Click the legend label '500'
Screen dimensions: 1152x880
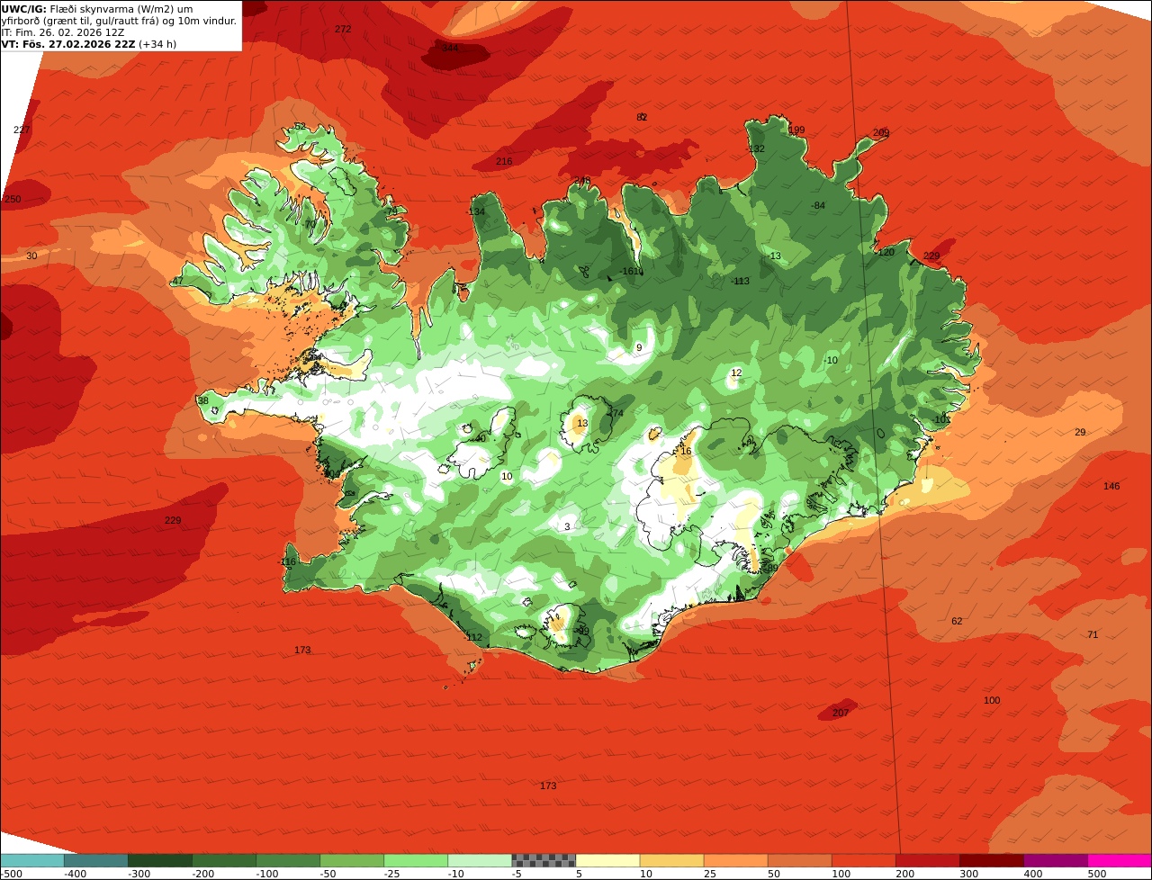click(x=1097, y=874)
